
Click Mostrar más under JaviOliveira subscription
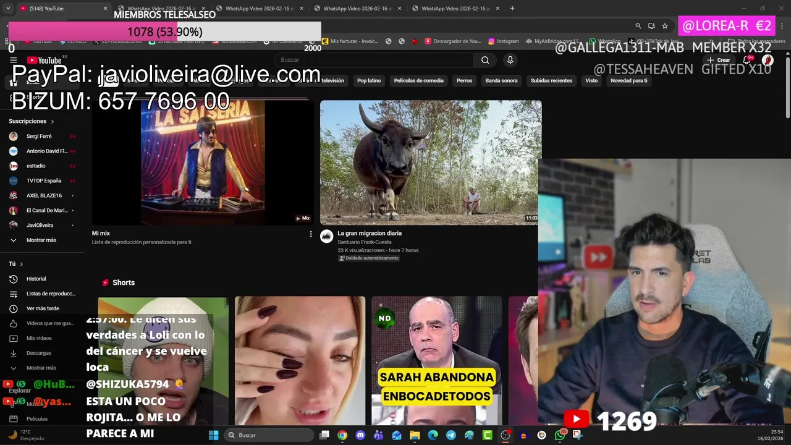42,240
